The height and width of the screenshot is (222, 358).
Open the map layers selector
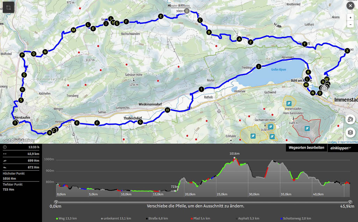pos(350,133)
